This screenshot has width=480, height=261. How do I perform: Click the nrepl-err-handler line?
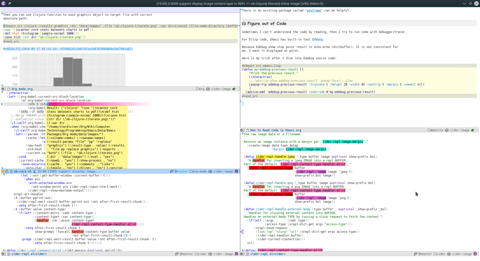point(29,194)
